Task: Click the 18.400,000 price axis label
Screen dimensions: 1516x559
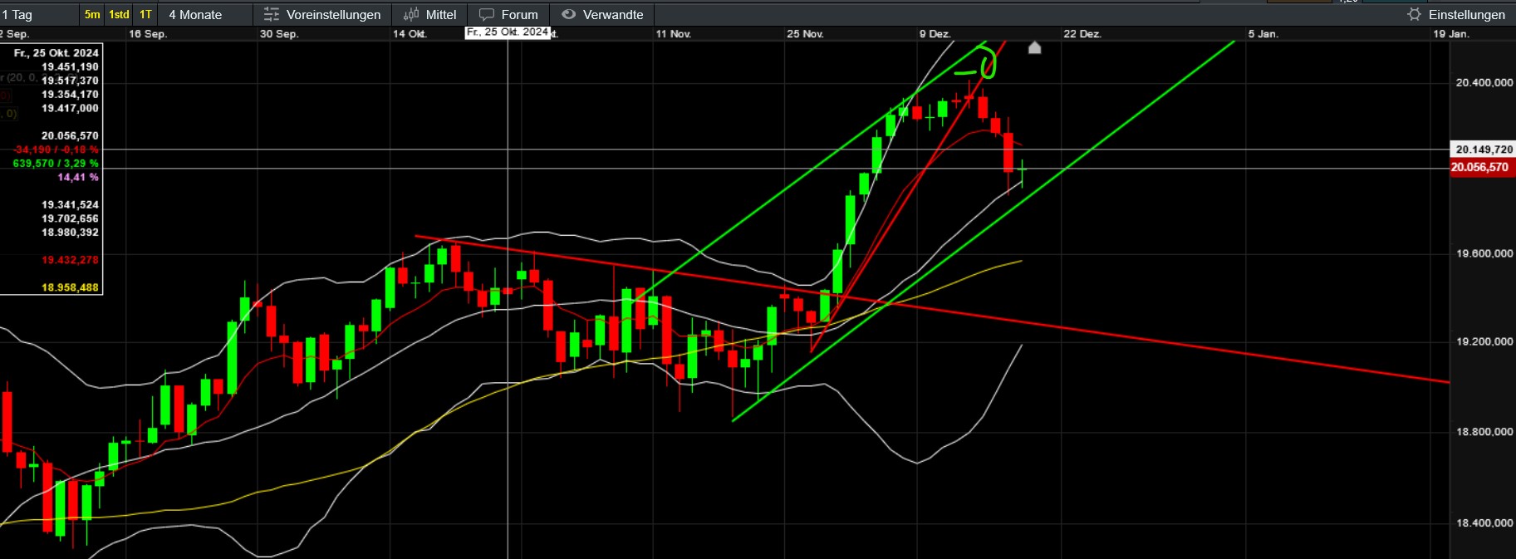Action: click(x=1484, y=523)
